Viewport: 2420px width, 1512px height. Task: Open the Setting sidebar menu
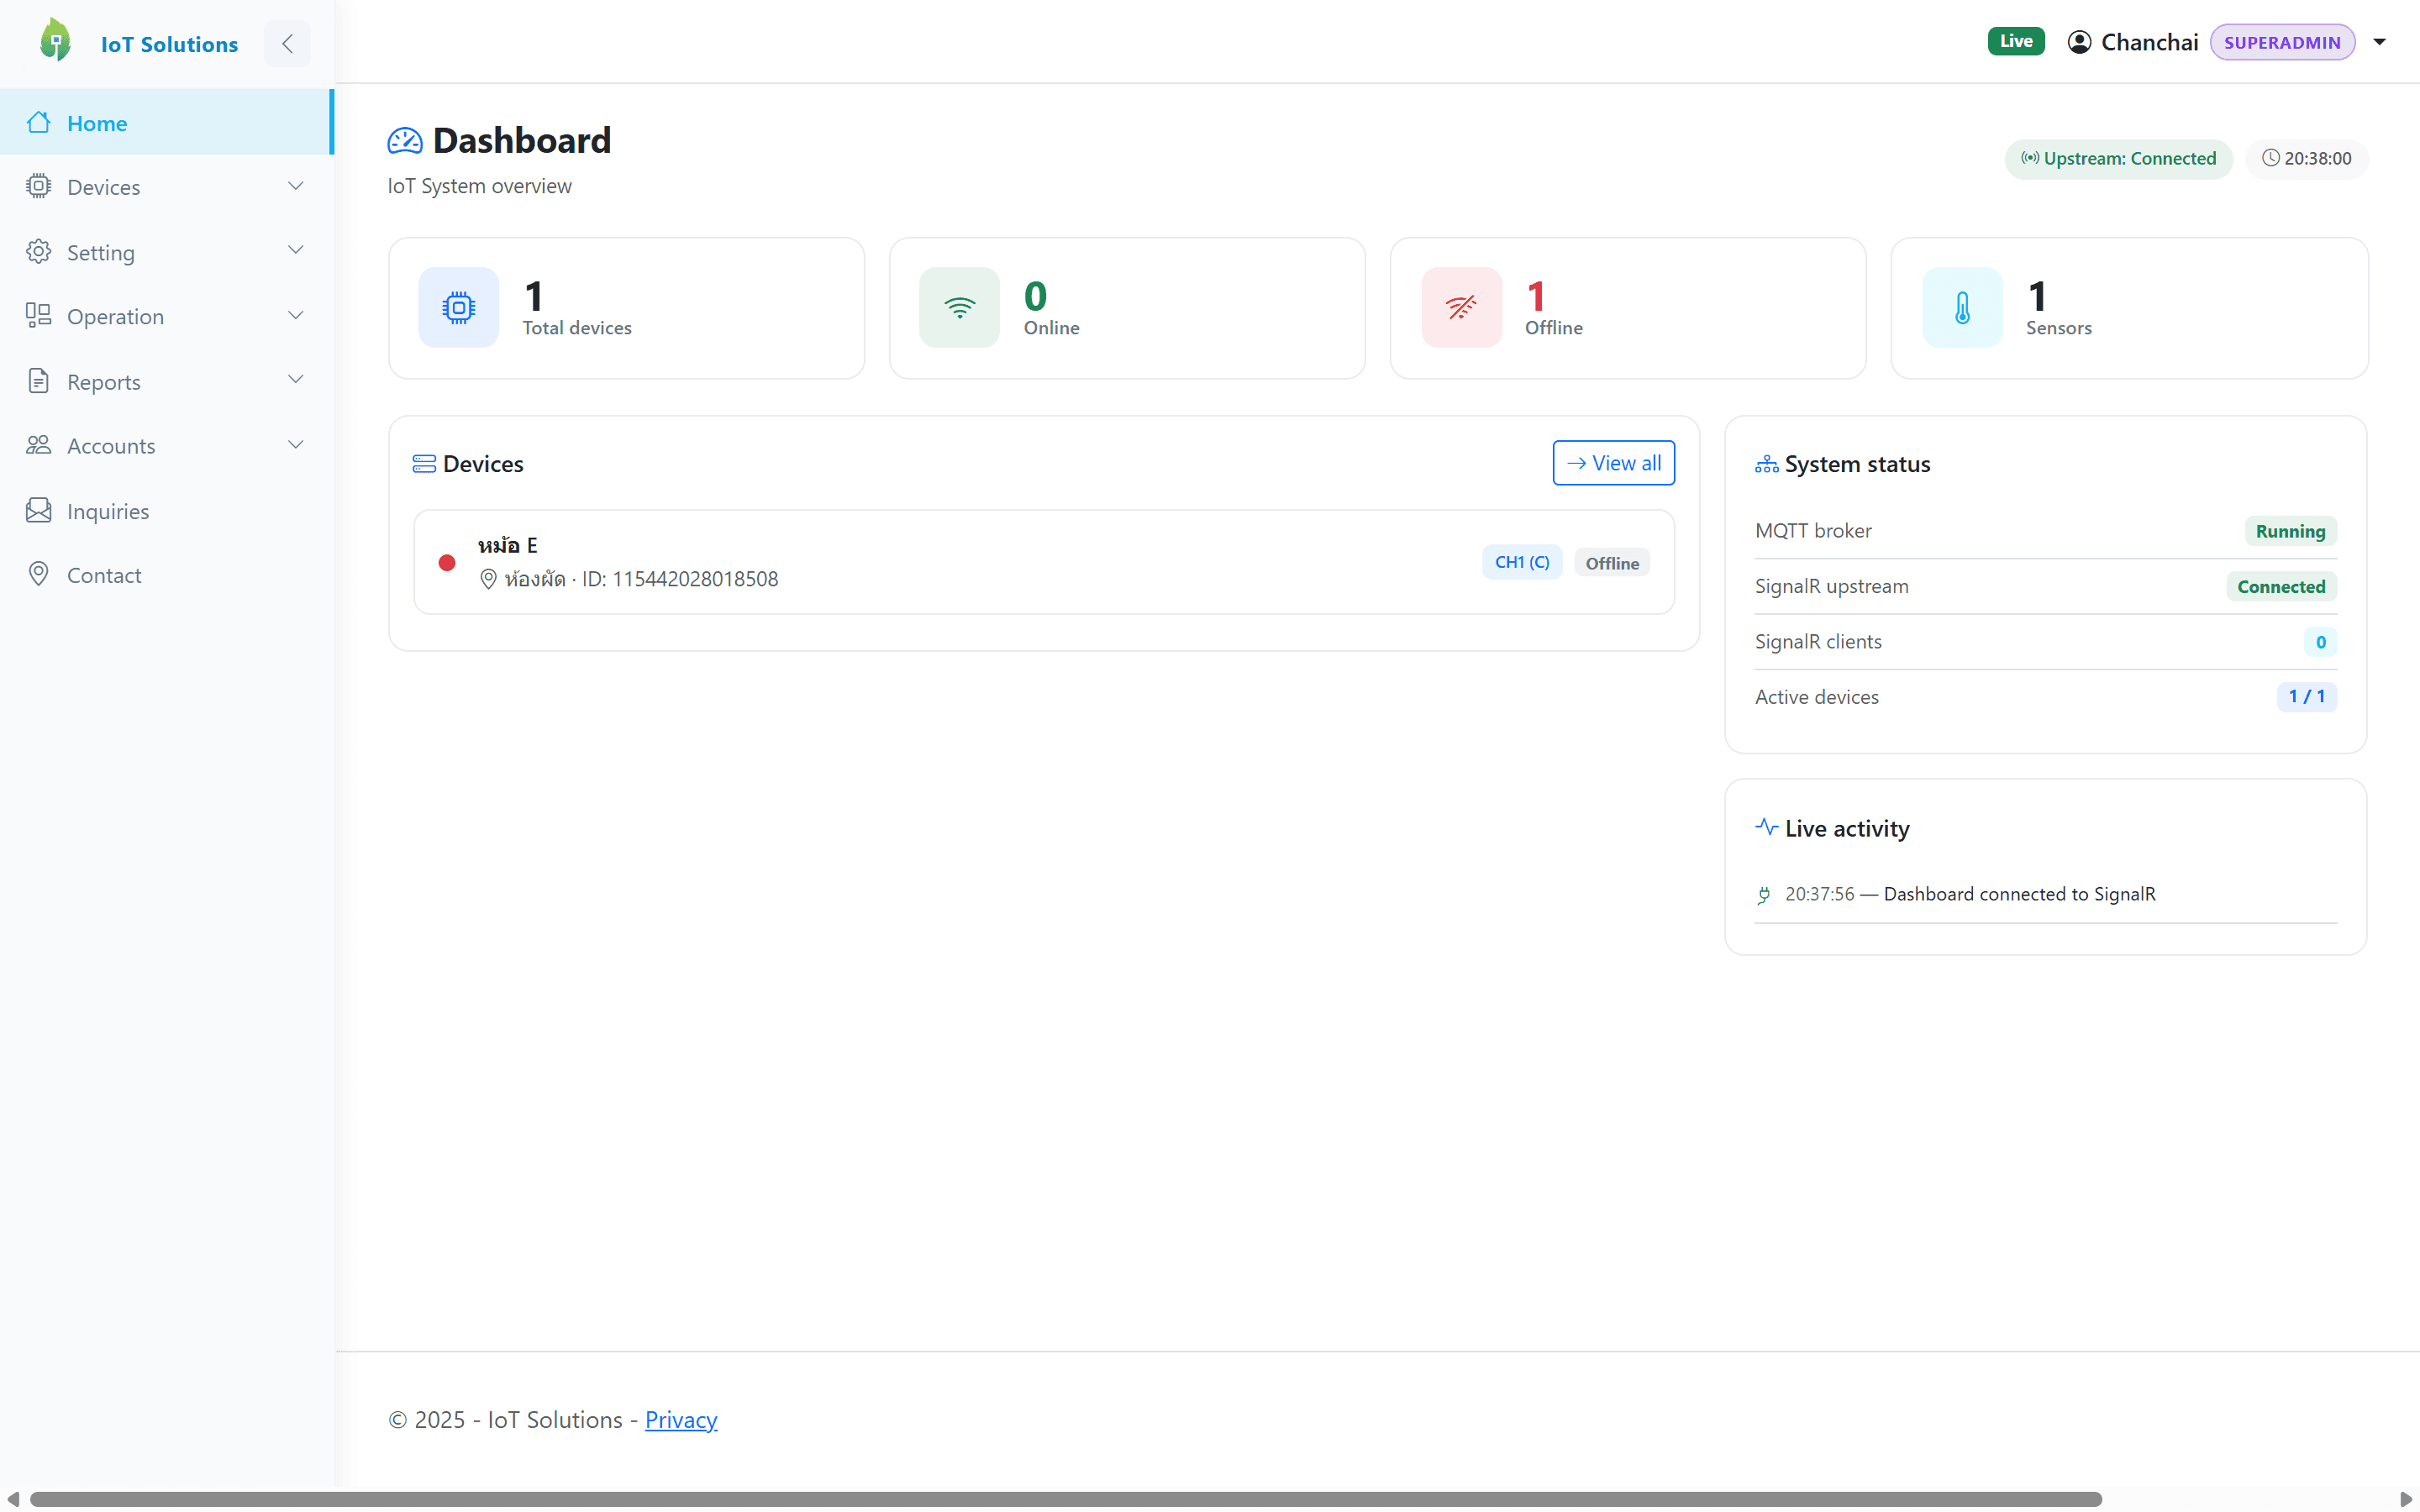point(166,252)
